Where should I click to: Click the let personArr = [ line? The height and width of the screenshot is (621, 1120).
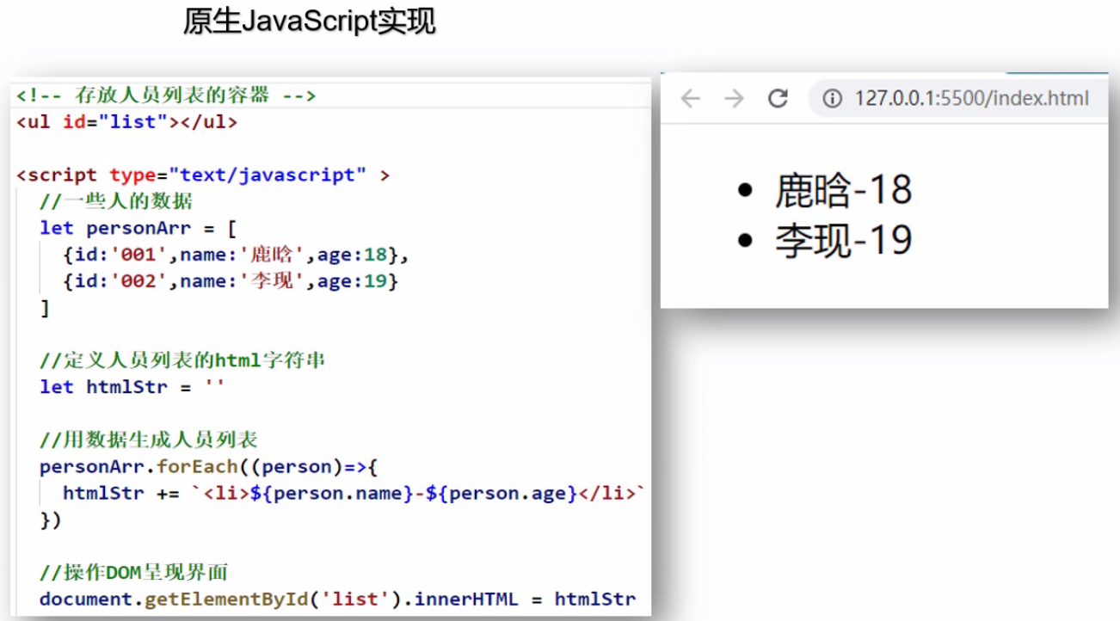[138, 228]
